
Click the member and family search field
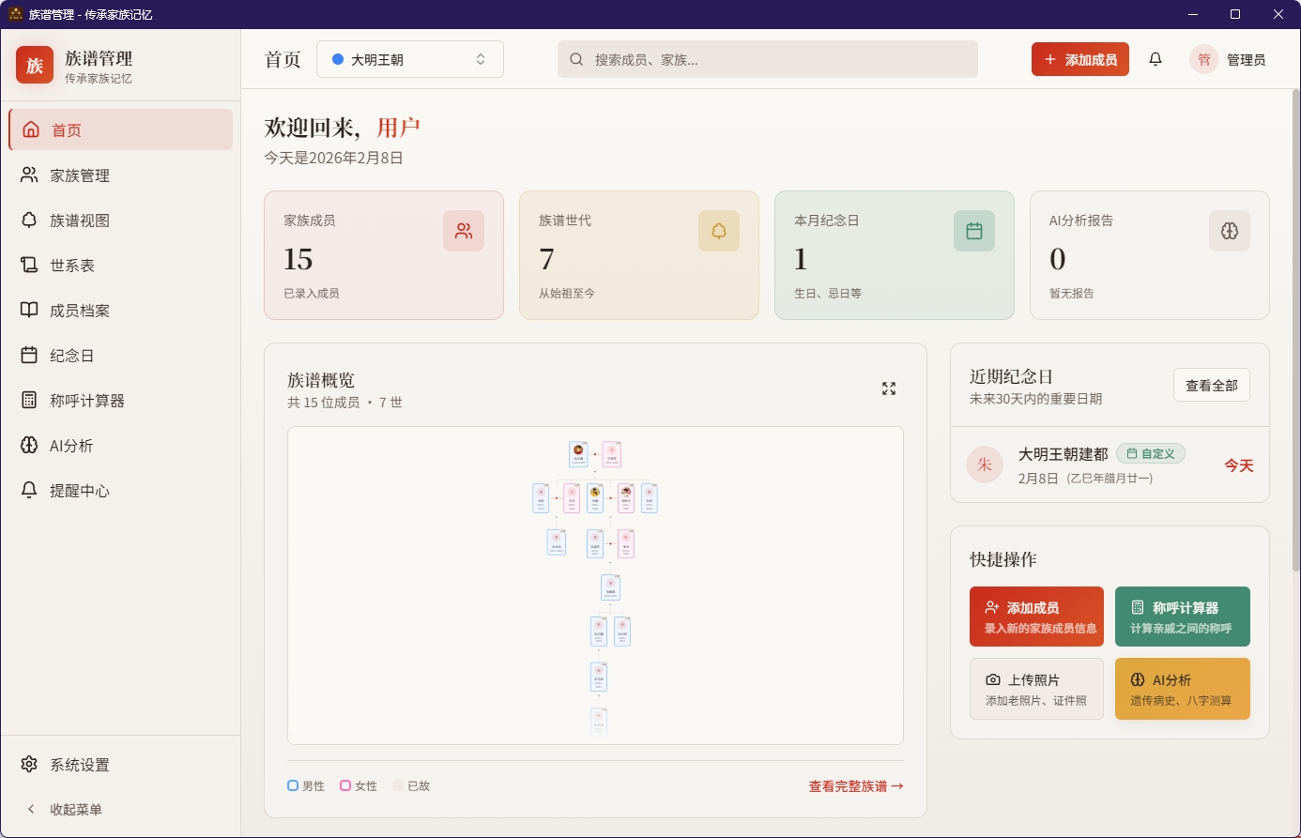[x=768, y=58]
